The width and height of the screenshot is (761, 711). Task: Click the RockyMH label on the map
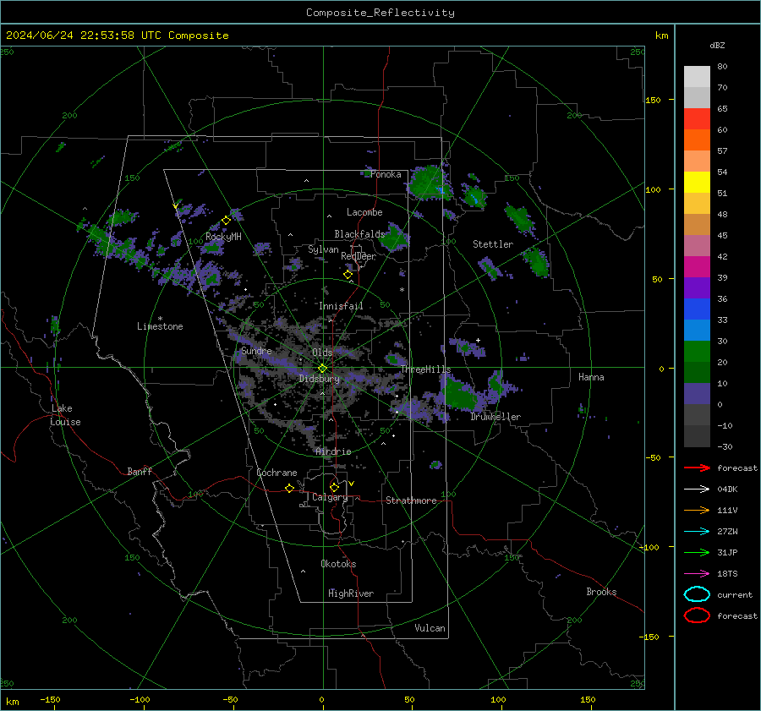[223, 237]
